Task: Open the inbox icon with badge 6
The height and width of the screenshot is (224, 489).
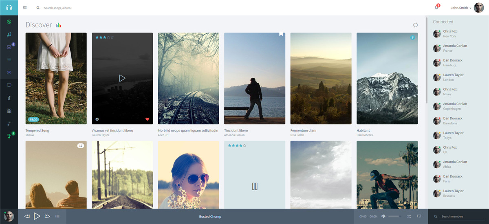Action: tap(9, 47)
